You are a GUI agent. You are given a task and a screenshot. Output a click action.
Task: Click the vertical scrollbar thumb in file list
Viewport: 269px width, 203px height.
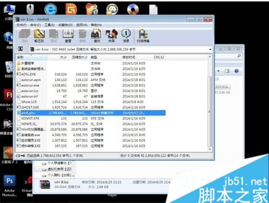[x=210, y=112]
